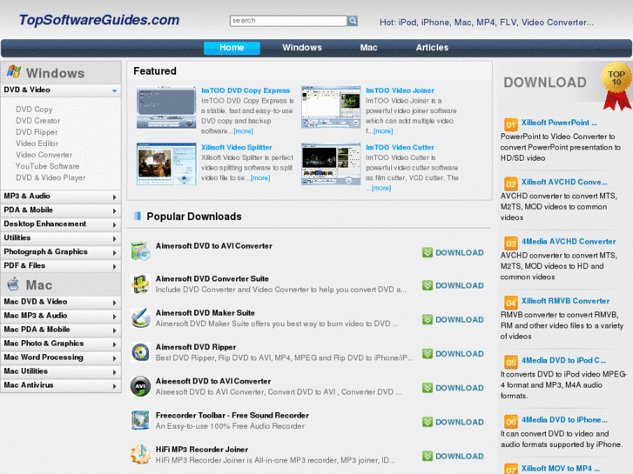Screen dimensions: 633x474
Task: Expand the Mac PDA & Mobile category
Action: (61, 330)
